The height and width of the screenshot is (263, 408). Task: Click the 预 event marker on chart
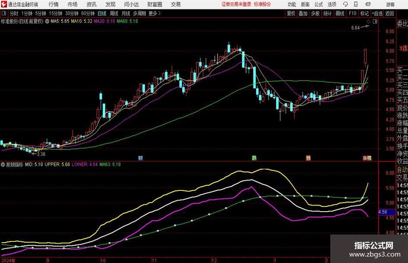pyautogui.click(x=308, y=158)
